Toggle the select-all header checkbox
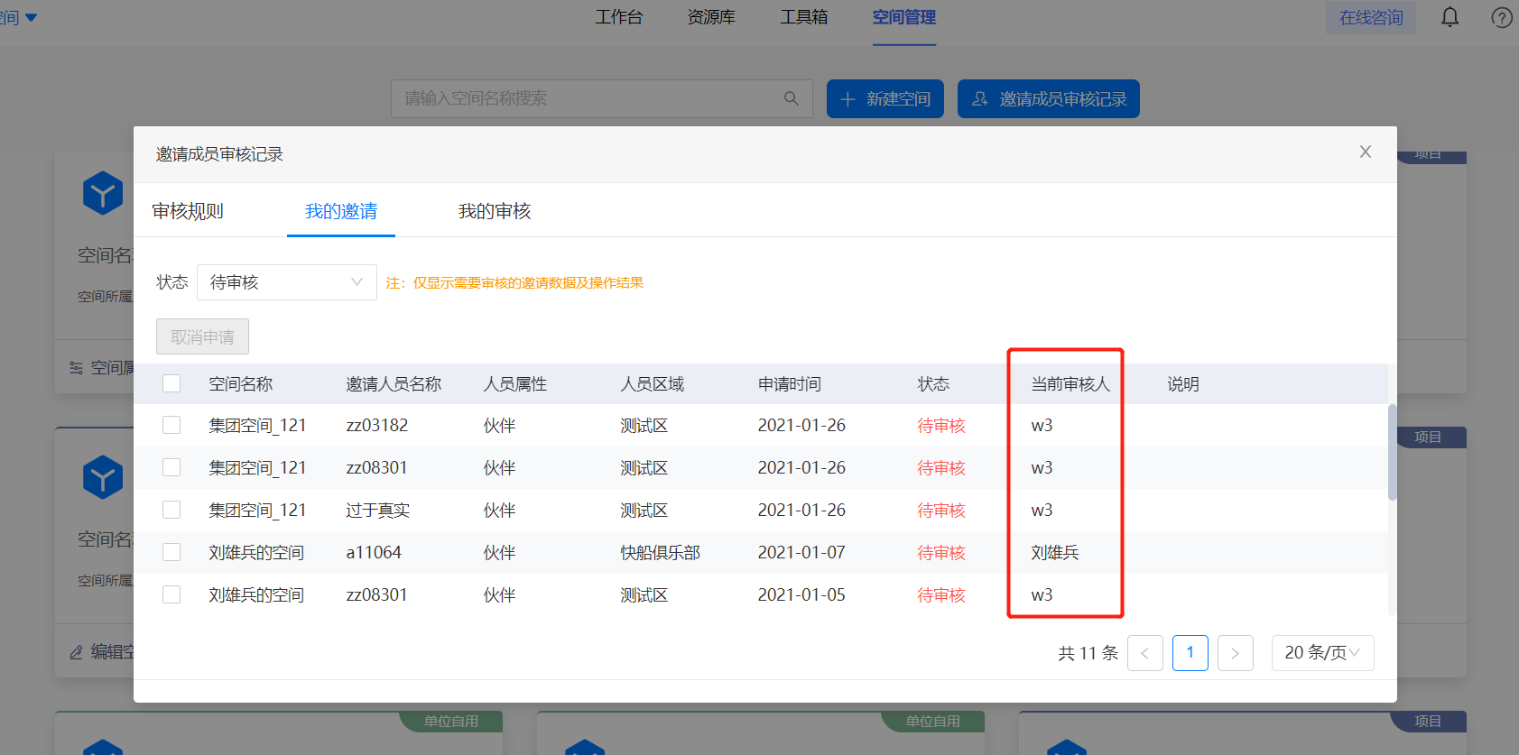Image resolution: width=1519 pixels, height=755 pixels. (171, 383)
